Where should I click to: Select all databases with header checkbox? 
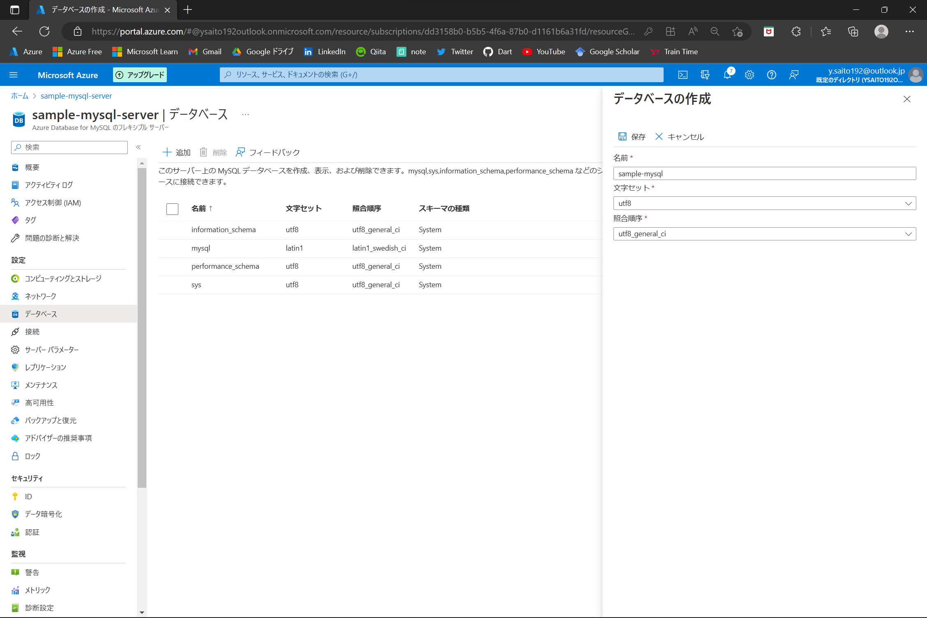point(172,209)
